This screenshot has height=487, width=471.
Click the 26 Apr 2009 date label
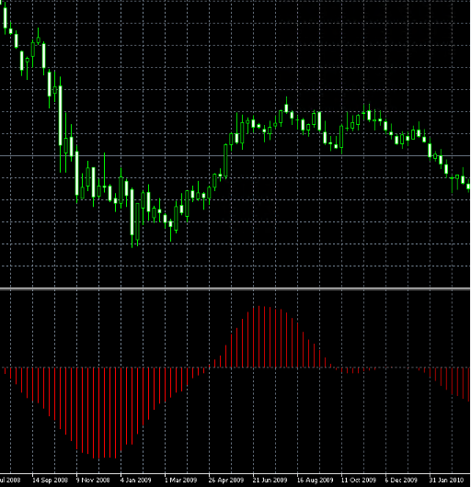pos(226,480)
